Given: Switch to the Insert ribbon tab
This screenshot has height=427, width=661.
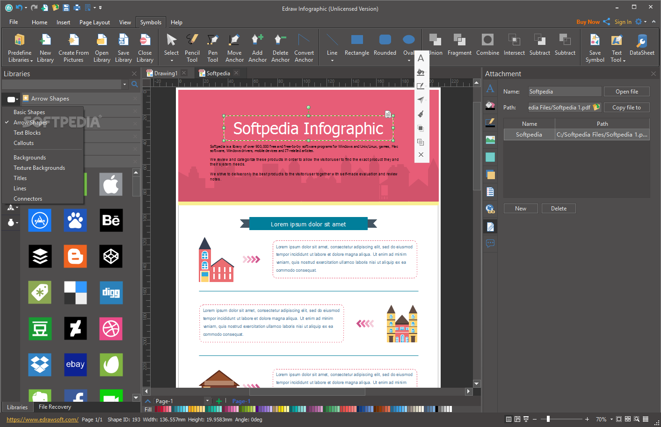Looking at the screenshot, I should click(x=63, y=22).
